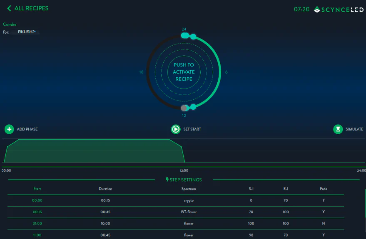Toggle the Fade value N for 01:00 row
366x239 pixels.
[324, 224]
